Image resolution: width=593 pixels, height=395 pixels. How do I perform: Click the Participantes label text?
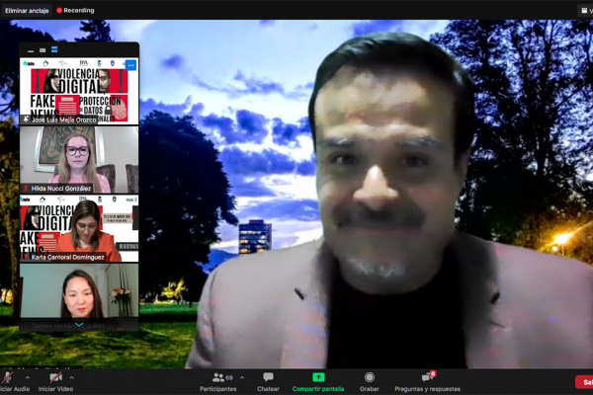[x=218, y=389]
